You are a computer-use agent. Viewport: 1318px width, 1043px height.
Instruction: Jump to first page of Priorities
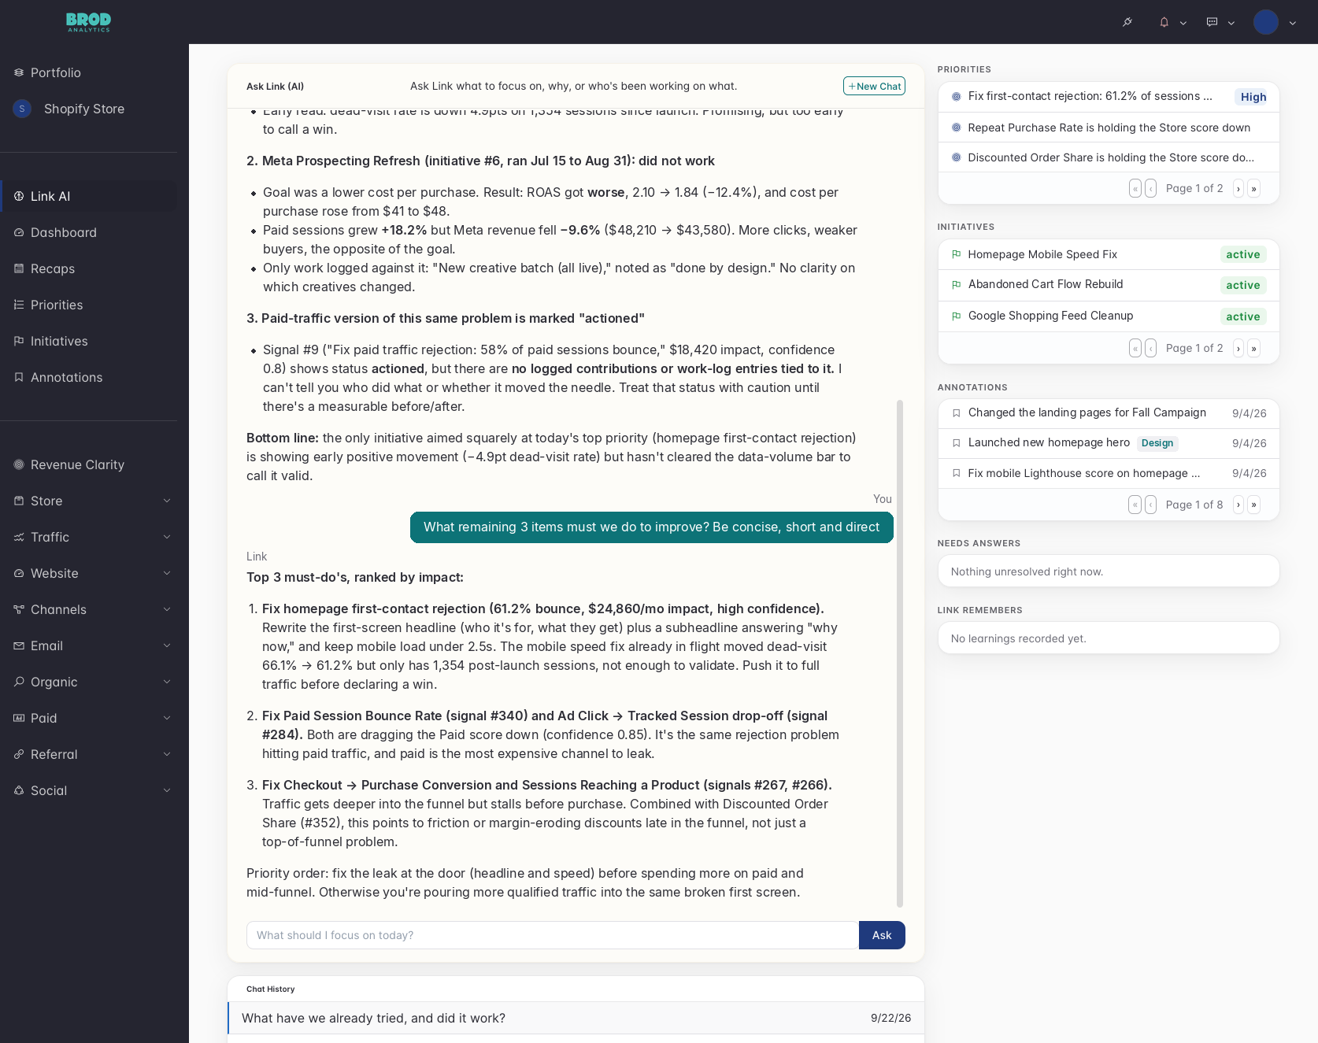1135,188
